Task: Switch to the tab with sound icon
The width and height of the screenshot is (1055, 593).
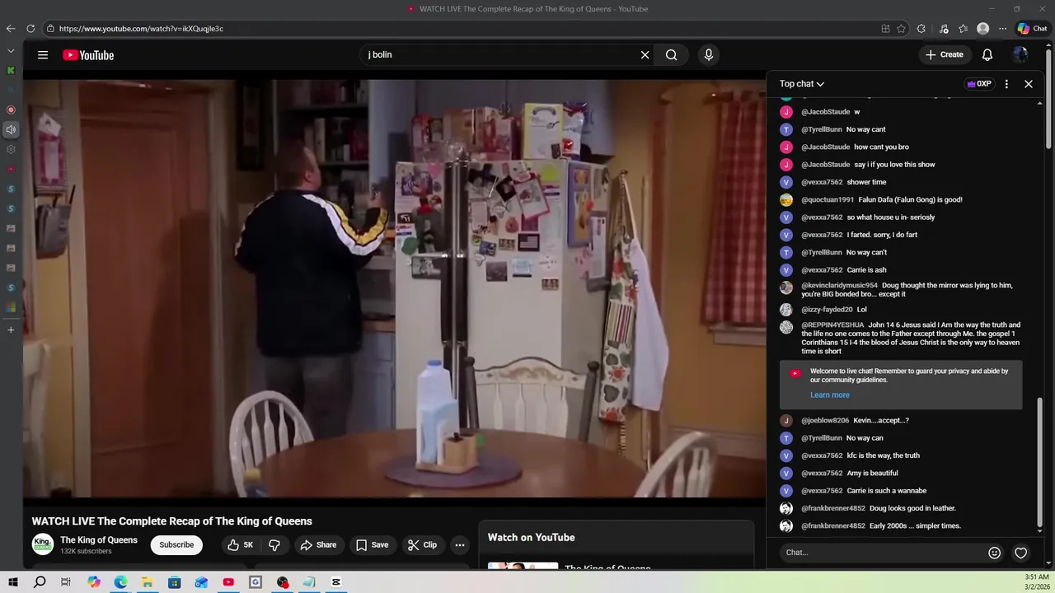Action: tap(11, 129)
